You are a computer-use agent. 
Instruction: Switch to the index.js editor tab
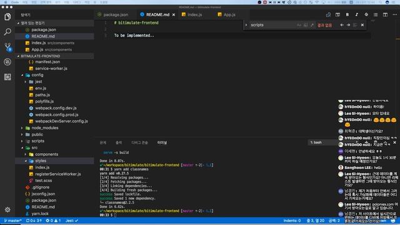tap(194, 15)
